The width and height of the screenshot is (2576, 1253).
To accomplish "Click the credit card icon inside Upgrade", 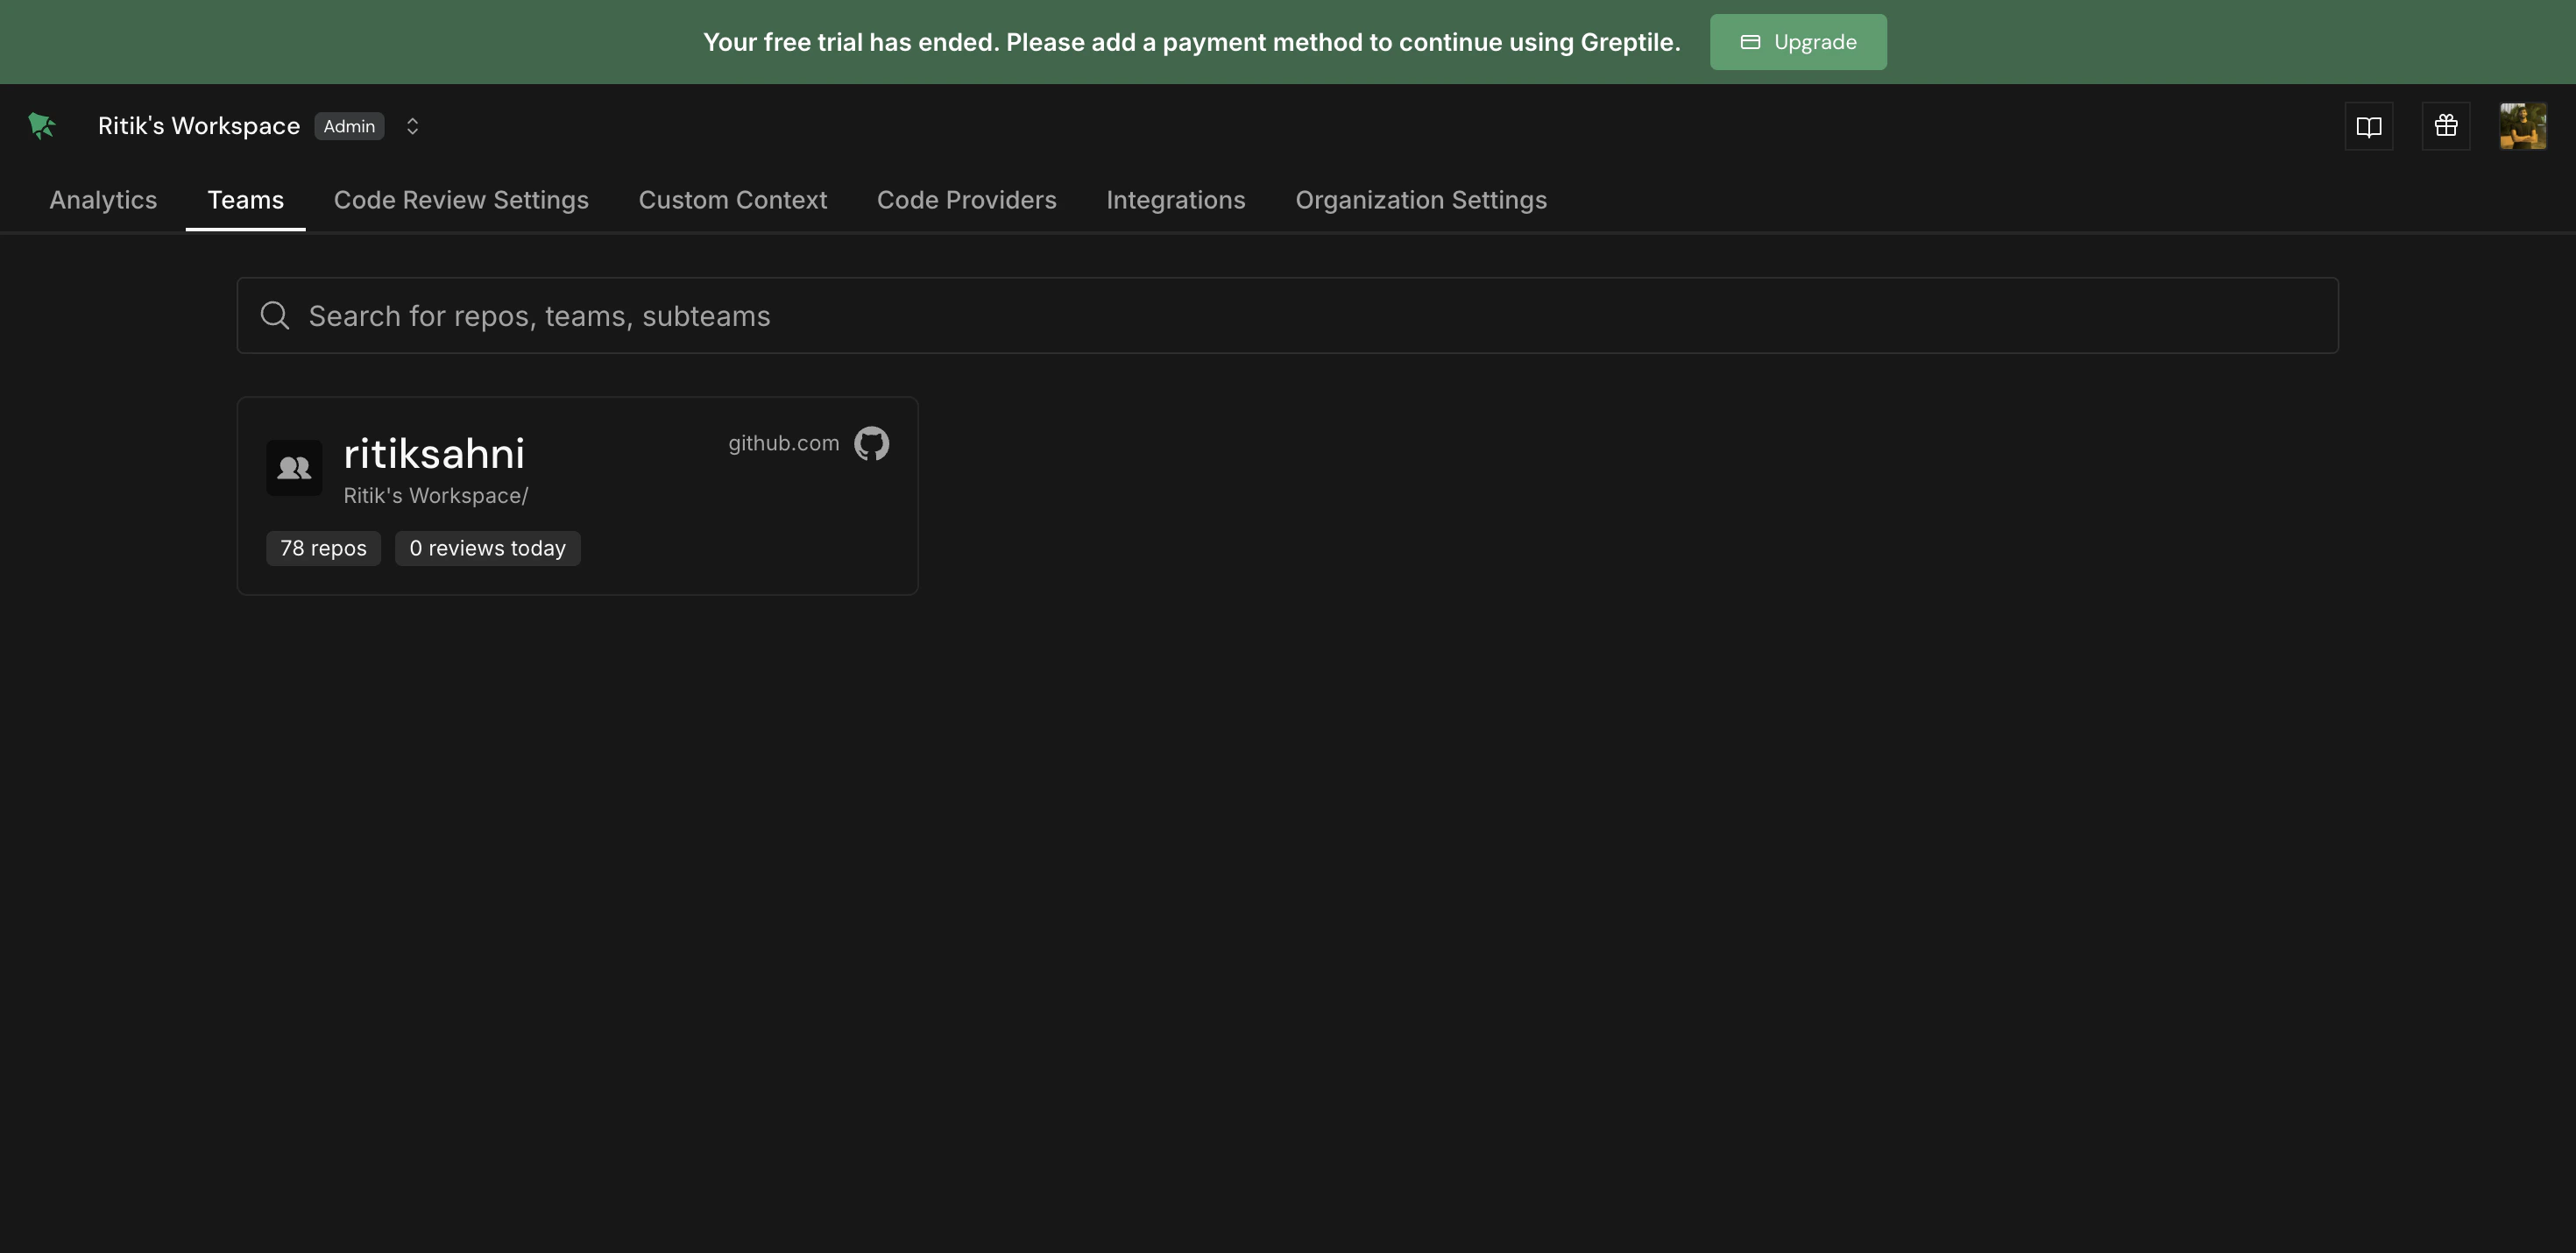I will [1749, 41].
